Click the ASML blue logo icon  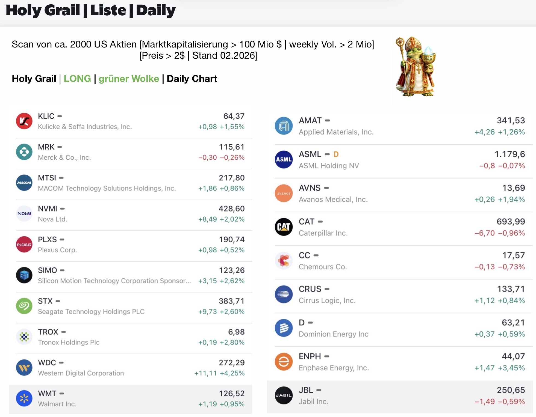284,160
